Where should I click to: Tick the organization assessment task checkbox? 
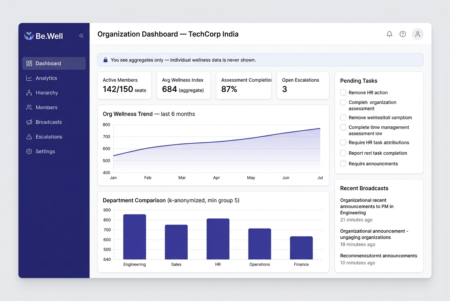click(343, 102)
